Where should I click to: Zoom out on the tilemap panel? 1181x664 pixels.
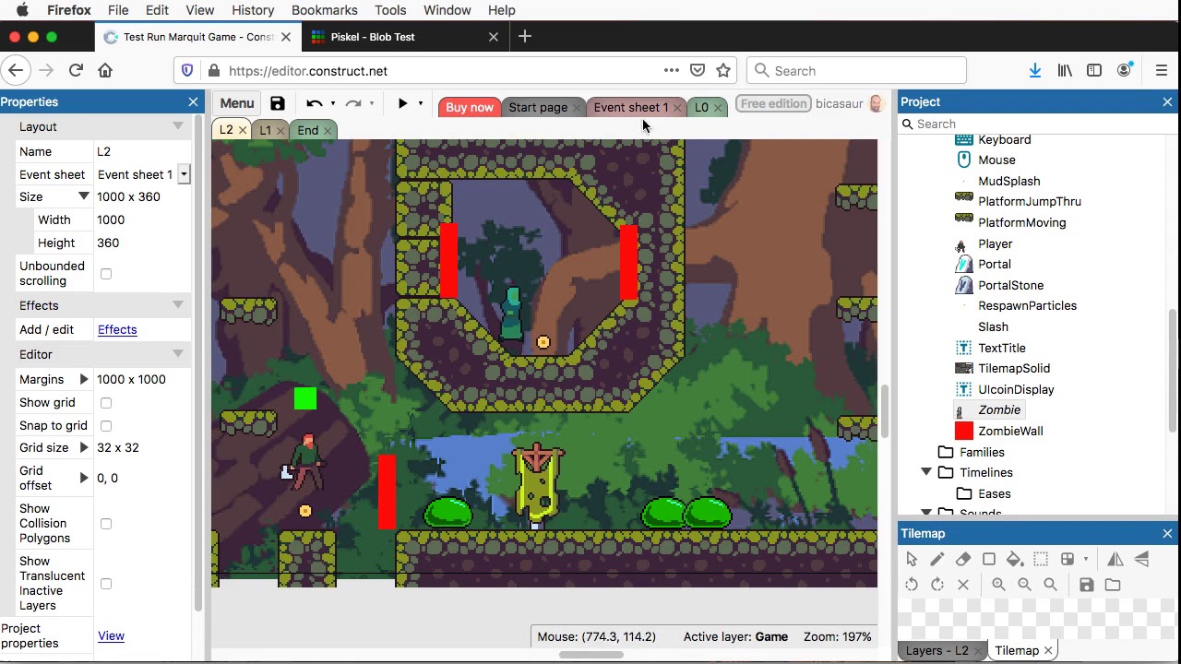pyautogui.click(x=1024, y=585)
